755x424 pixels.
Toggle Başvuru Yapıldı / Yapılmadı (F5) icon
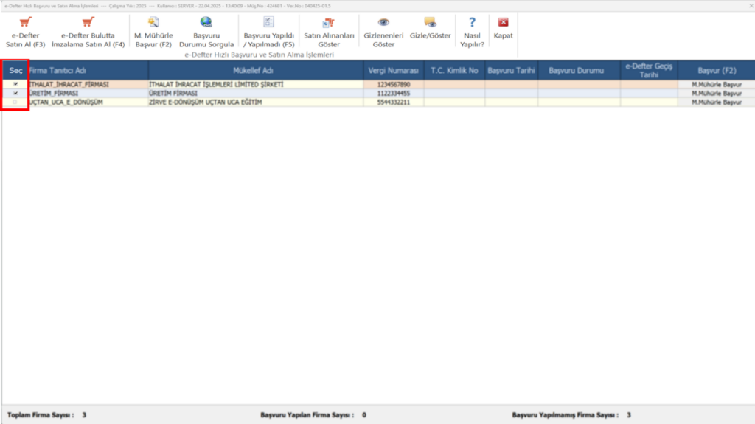[268, 23]
